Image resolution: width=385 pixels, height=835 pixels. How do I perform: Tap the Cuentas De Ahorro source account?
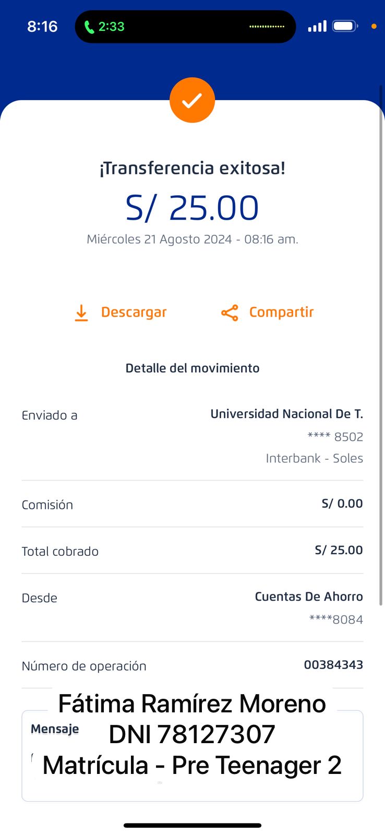tap(308, 597)
